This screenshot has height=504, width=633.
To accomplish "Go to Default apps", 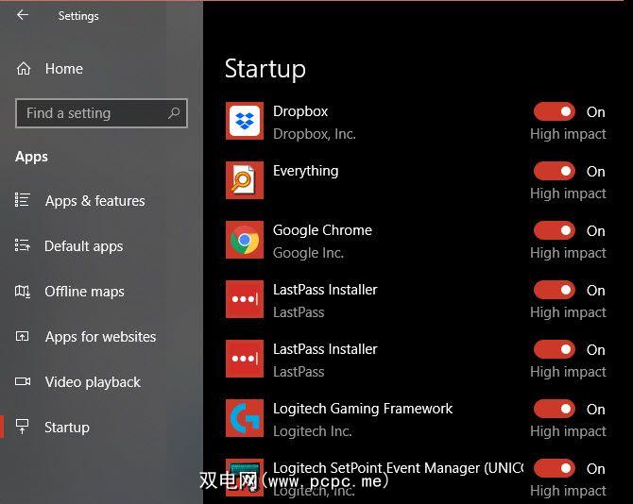I will tap(84, 246).
